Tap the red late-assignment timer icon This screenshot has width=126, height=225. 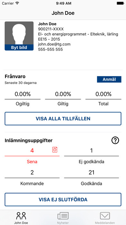pyautogui.click(x=55, y=150)
